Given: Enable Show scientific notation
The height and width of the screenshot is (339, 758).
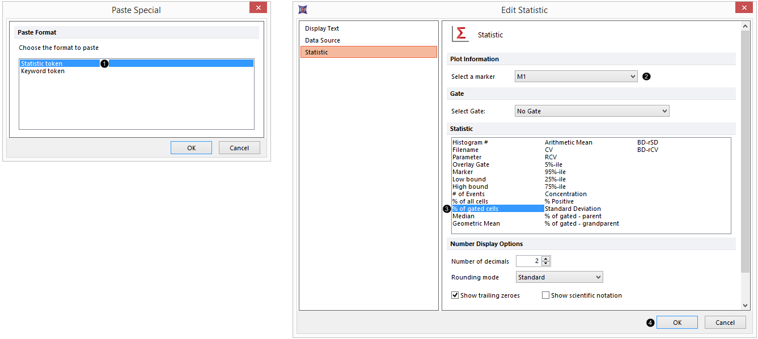Looking at the screenshot, I should click(545, 295).
